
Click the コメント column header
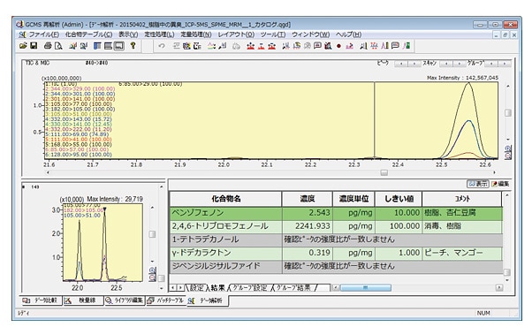coord(462,199)
